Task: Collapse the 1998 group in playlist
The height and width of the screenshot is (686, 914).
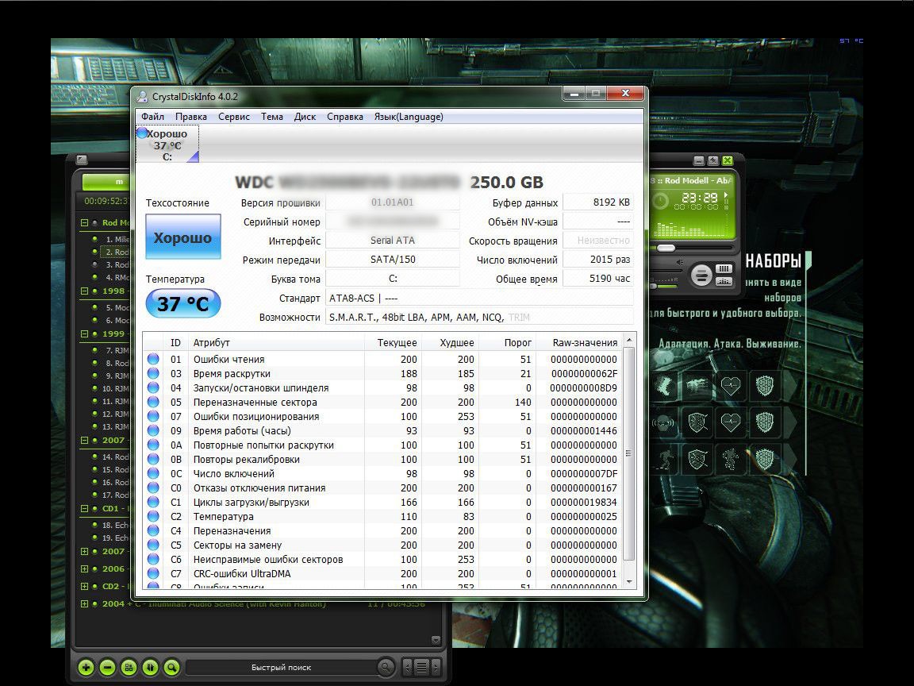Action: 85,291
